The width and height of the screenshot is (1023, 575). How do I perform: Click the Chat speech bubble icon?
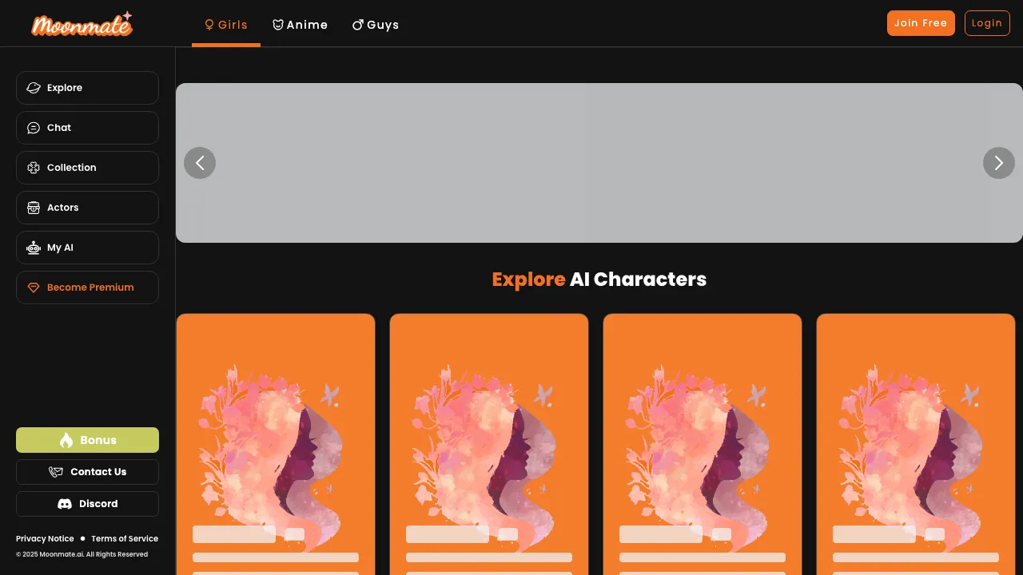pos(34,128)
